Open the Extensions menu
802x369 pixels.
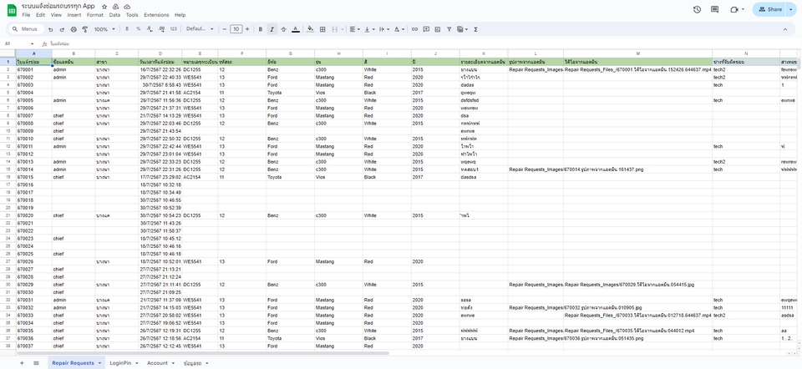pos(156,15)
